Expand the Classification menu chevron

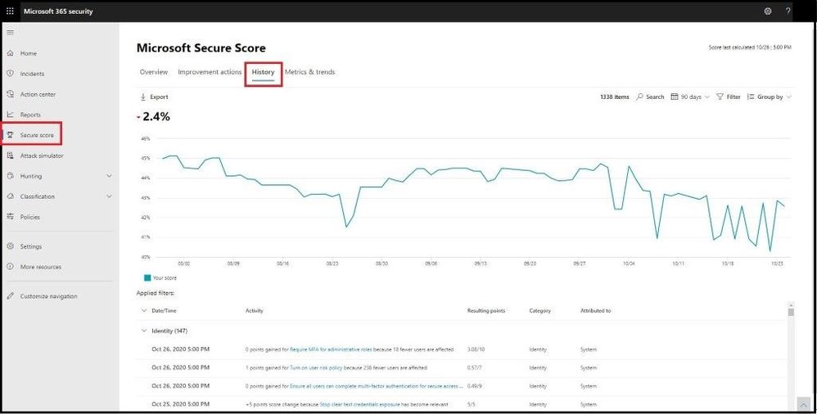[x=109, y=196]
